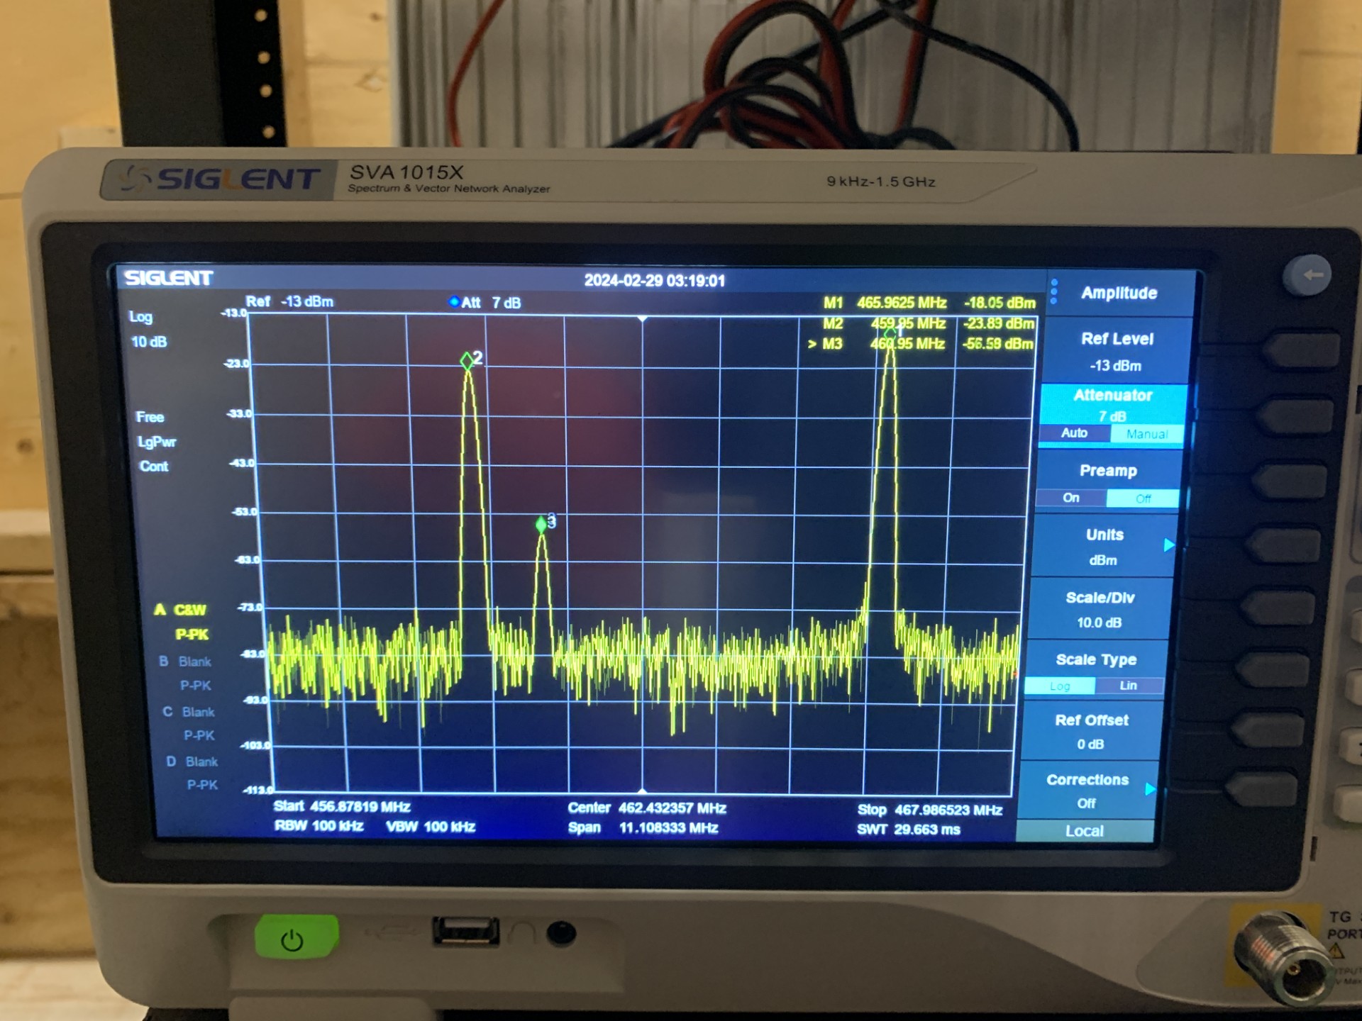Switch Scale Type to Lin

tap(1127, 686)
